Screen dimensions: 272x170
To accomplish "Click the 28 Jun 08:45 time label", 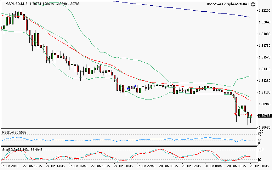I will coord(259,165).
